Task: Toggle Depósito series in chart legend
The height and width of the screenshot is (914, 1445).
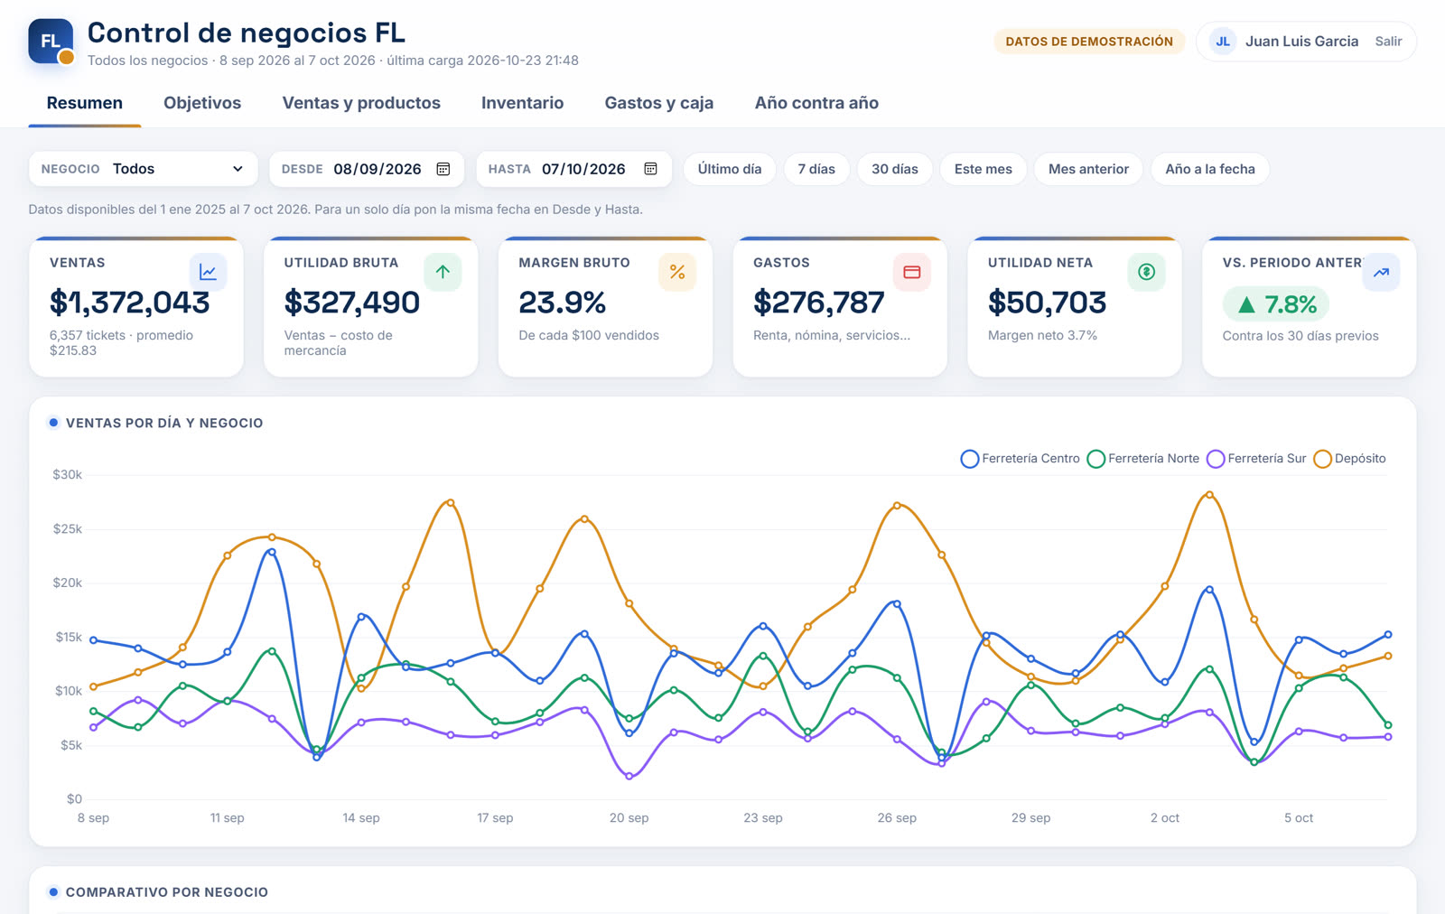Action: tap(1349, 459)
